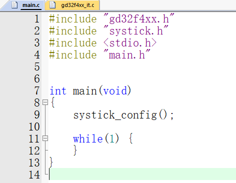The image size is (236, 183).
Task: Click the <stdio.h> include text
Action: pyautogui.click(x=130, y=42)
